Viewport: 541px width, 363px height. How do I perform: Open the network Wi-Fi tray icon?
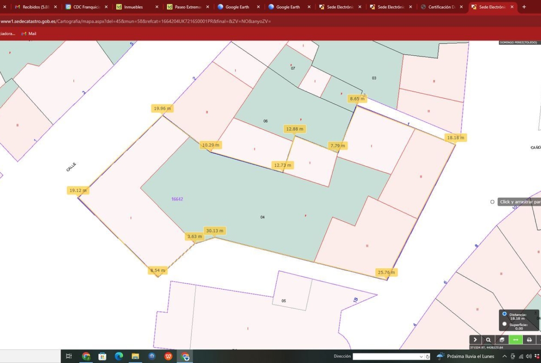coord(521,356)
